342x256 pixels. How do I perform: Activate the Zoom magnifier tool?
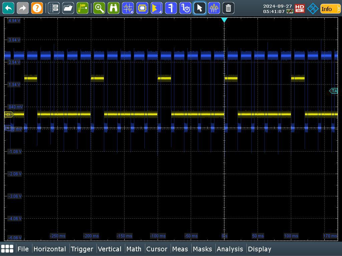point(99,8)
